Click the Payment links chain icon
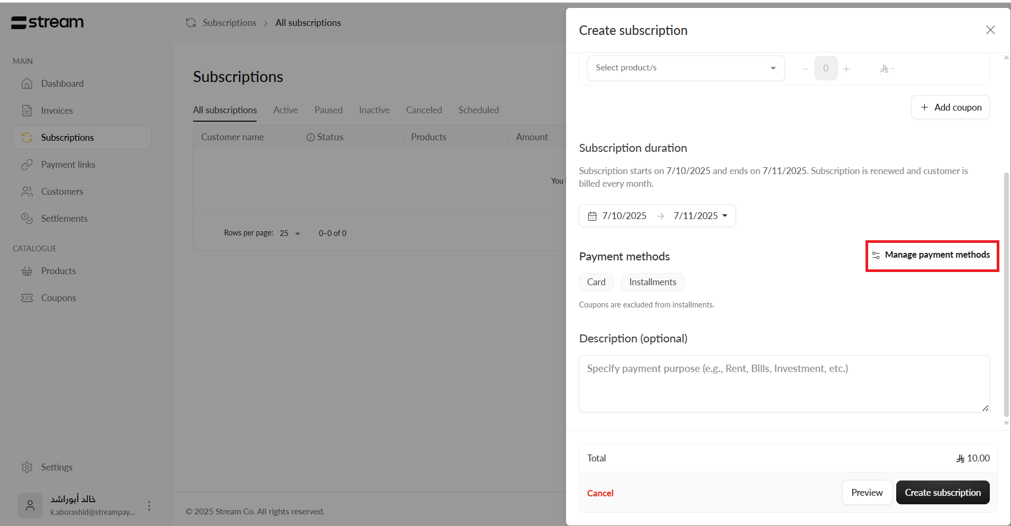The image size is (1011, 526). pos(27,165)
